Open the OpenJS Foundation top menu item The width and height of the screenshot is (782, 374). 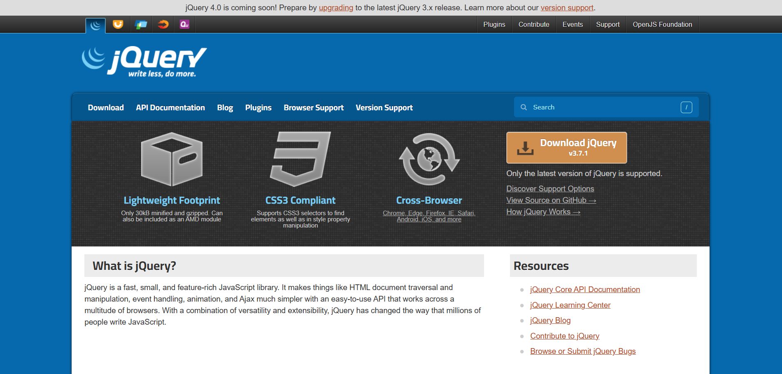click(x=662, y=25)
